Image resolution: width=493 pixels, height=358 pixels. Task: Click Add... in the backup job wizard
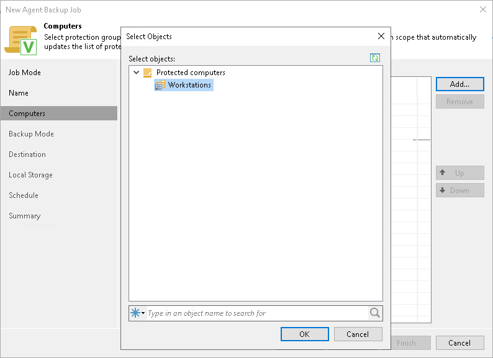tap(459, 84)
